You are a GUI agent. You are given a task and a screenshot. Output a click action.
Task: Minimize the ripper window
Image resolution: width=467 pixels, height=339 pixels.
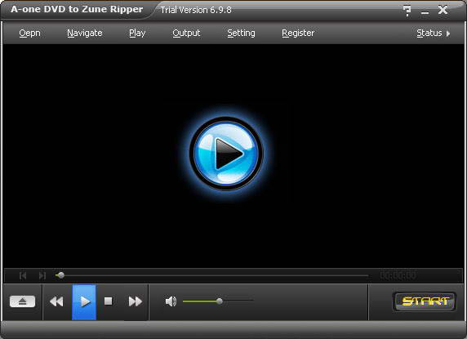(x=425, y=12)
